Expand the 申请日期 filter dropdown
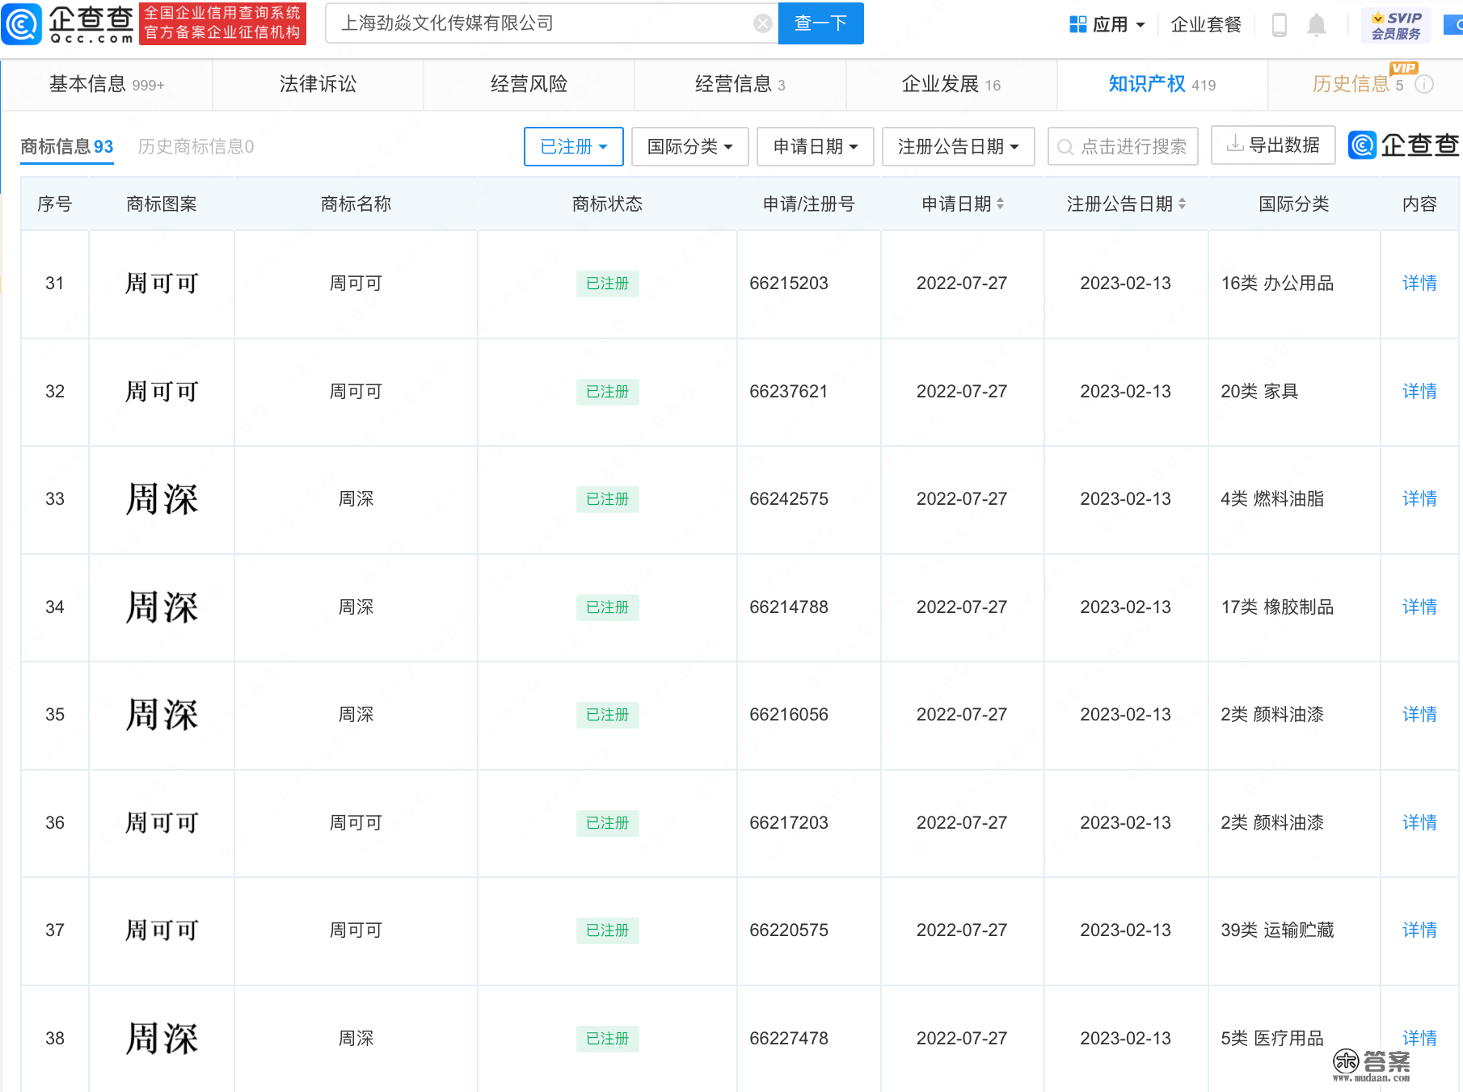The width and height of the screenshot is (1463, 1092). coord(815,146)
